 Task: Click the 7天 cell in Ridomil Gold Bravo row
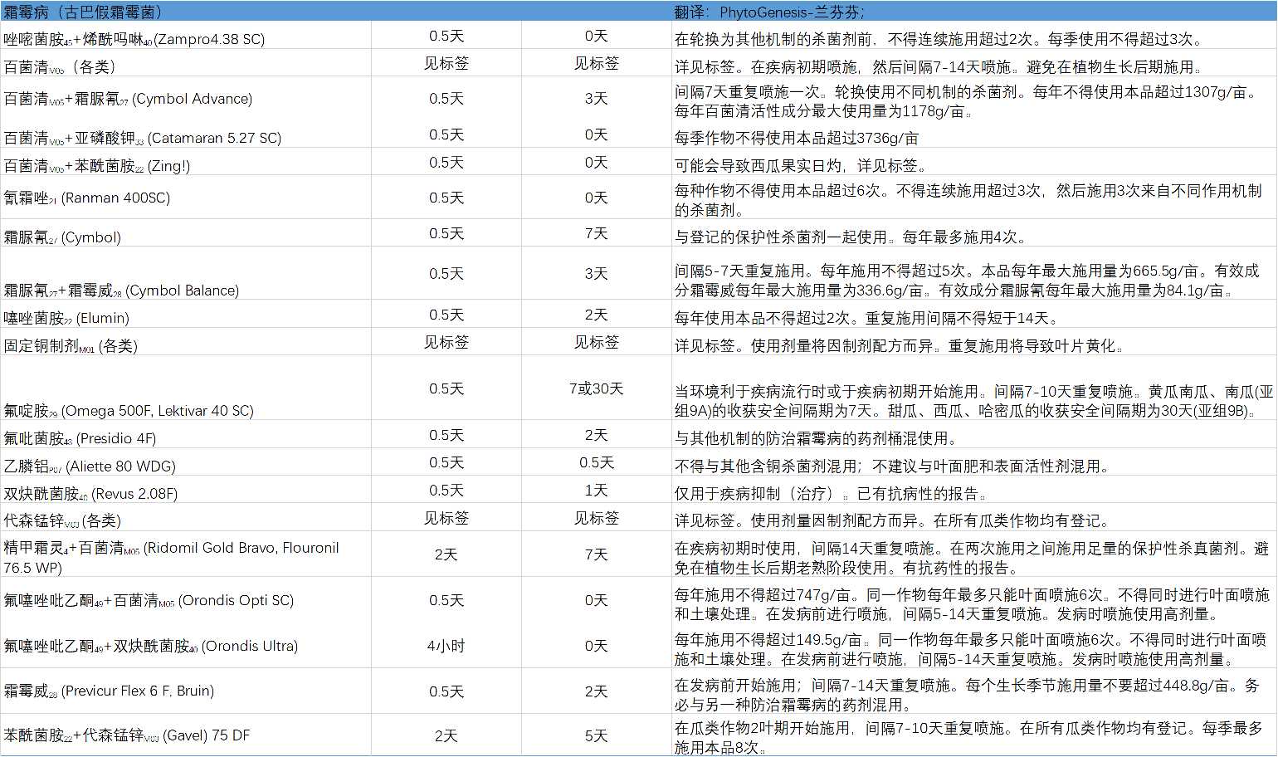[596, 554]
